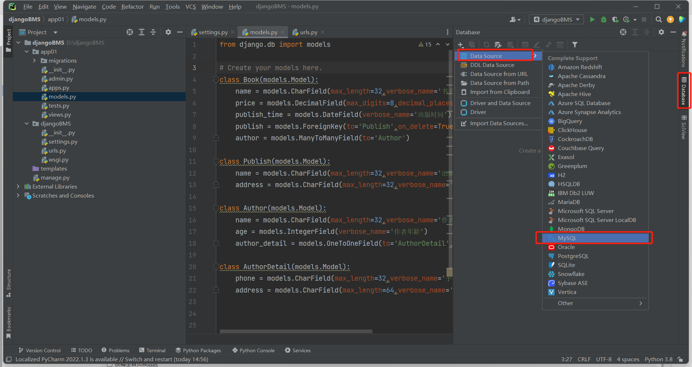Expand External Libraries node
The width and height of the screenshot is (692, 367).
click(x=18, y=186)
